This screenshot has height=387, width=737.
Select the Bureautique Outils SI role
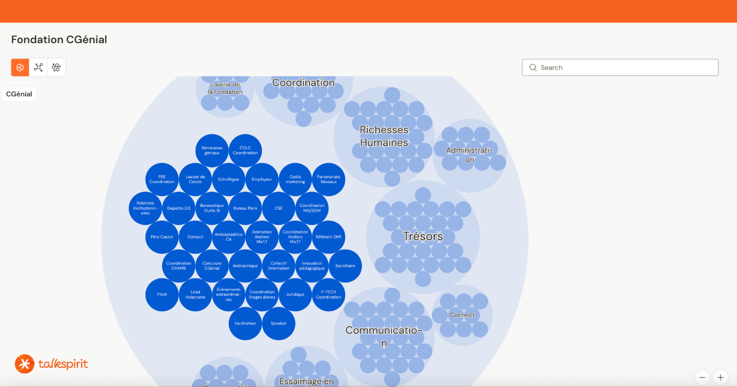212,208
